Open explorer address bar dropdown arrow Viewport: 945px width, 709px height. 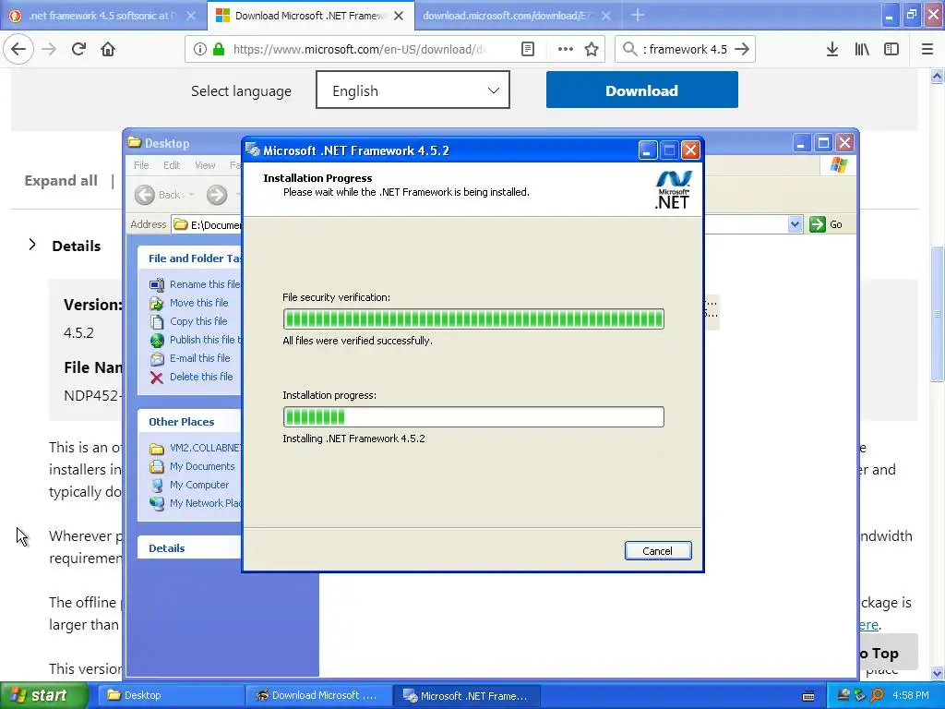click(x=795, y=225)
